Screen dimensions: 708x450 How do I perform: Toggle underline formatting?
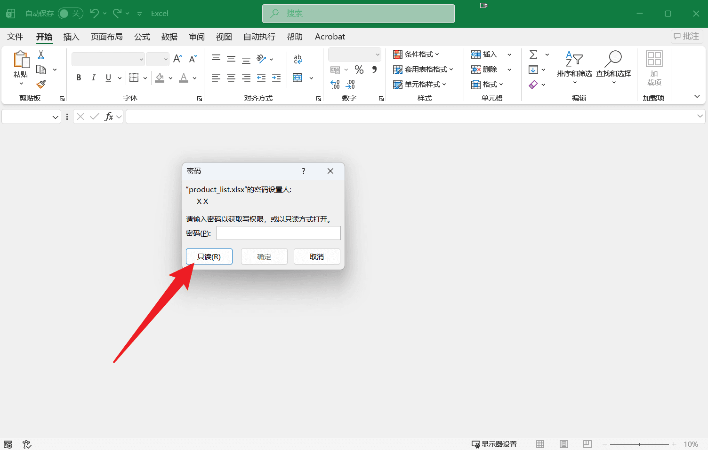click(x=108, y=78)
